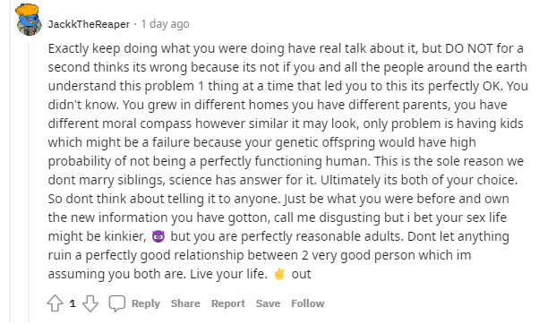This screenshot has height=324, width=556.
Task: Collapse thread using line under avatar
Action: tap(29, 181)
